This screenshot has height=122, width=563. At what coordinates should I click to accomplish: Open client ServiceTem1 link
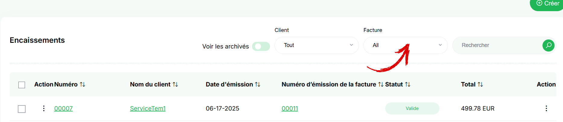coord(148,108)
